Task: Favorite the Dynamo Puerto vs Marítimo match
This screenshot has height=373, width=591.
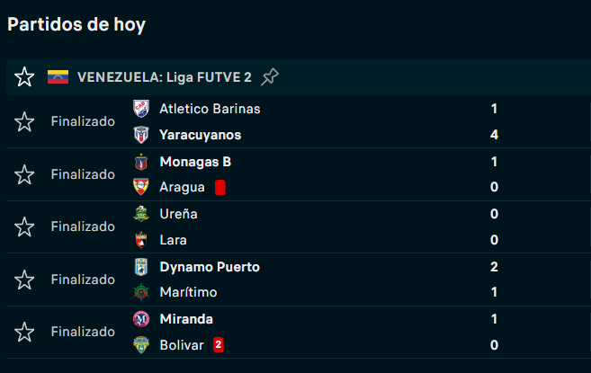Action: point(24,280)
